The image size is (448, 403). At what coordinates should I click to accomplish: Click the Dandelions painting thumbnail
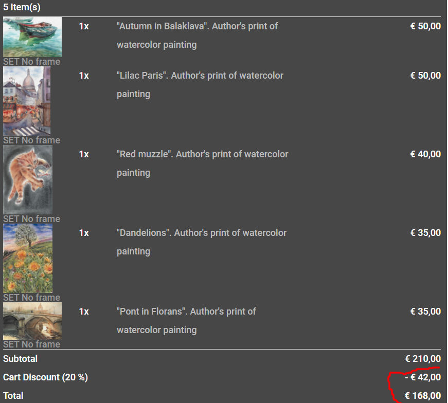(28, 258)
